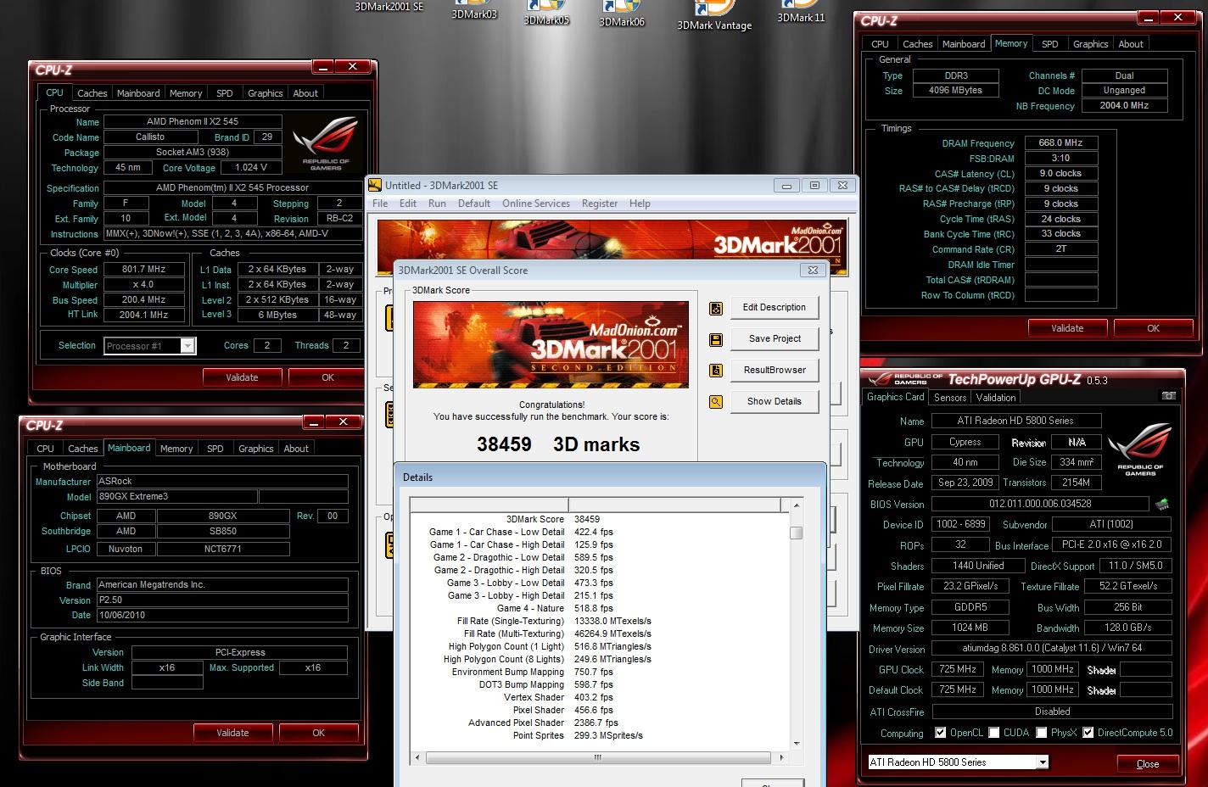Switch to SPD tab in top-left CPU-Z
Viewport: 1208px width, 787px height.
tap(224, 93)
